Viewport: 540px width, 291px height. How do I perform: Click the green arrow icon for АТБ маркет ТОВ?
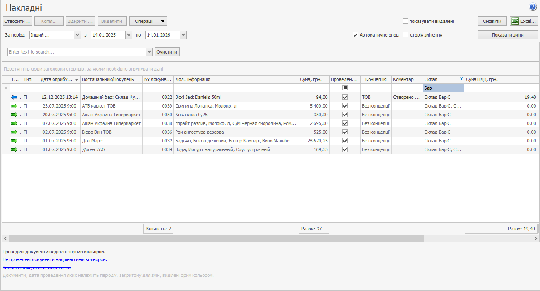point(15,106)
